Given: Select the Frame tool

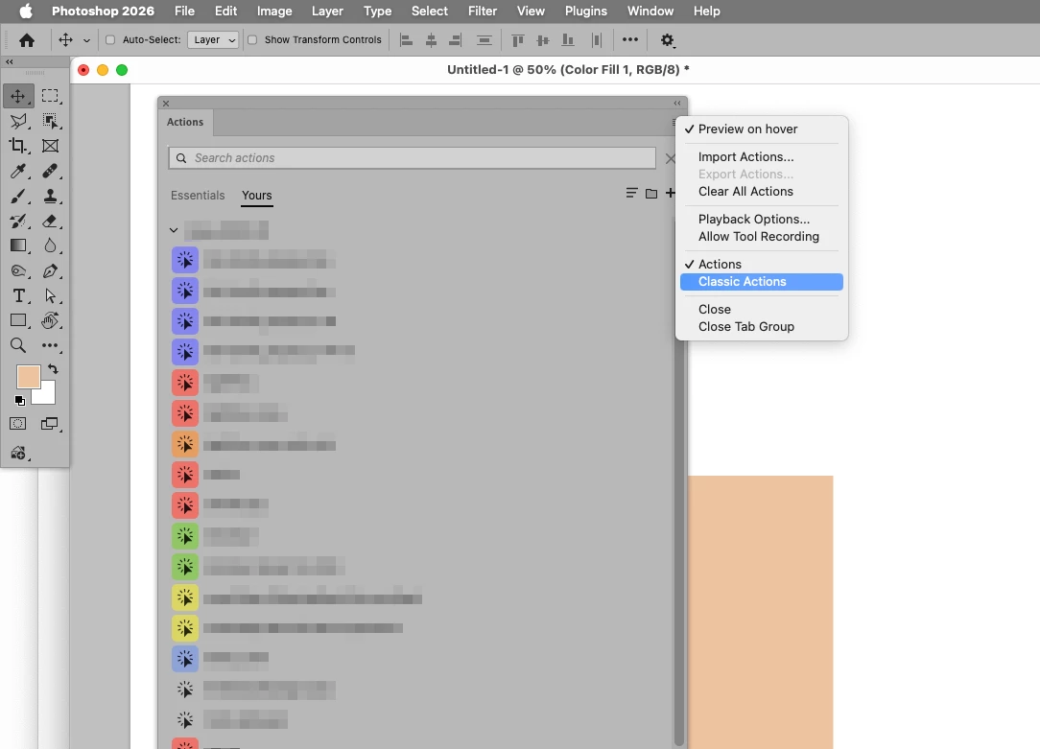Looking at the screenshot, I should pos(51,146).
